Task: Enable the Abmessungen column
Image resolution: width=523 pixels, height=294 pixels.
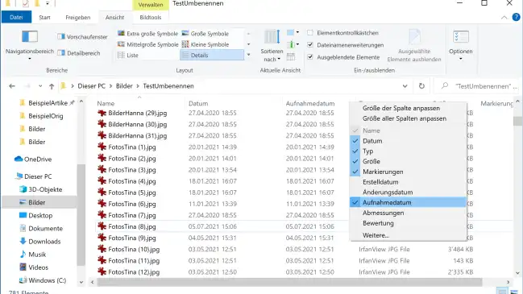Action: [x=408, y=213]
